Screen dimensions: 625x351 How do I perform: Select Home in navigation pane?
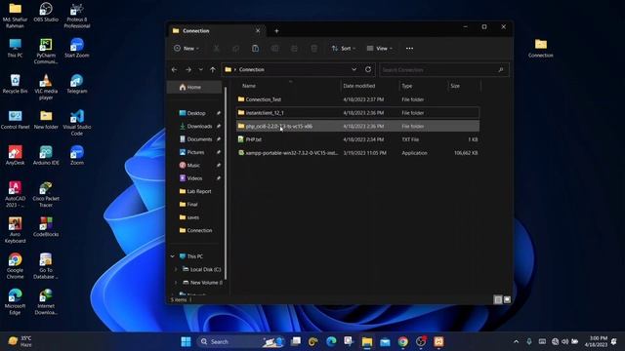pyautogui.click(x=194, y=87)
